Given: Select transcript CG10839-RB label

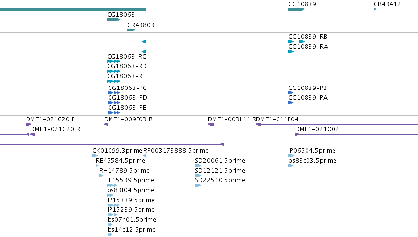Looking at the screenshot, I should [x=307, y=37].
